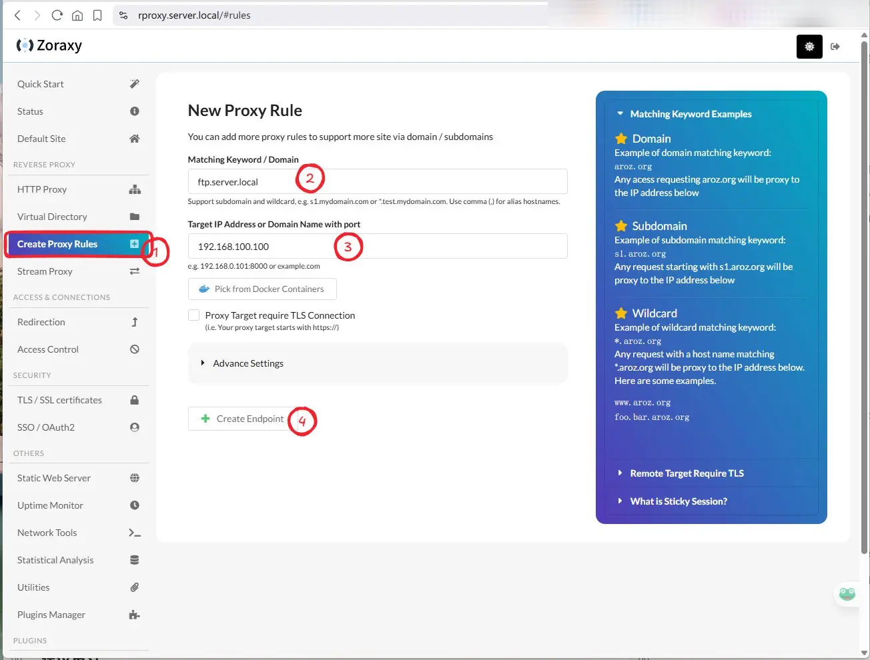
Task: Enable Proxy Target require TLS Connection checkbox
Action: tap(194, 315)
